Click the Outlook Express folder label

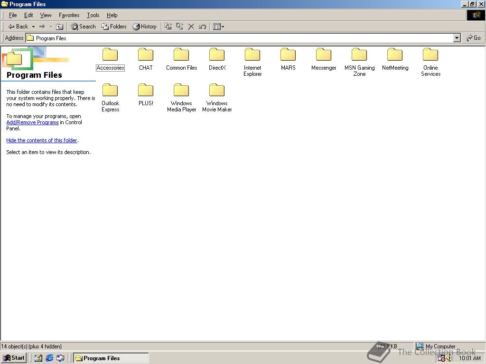[110, 107]
